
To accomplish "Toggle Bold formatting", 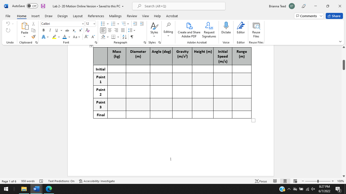I will coord(44,30).
